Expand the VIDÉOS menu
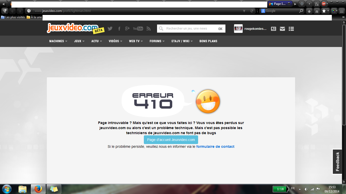 (116, 41)
